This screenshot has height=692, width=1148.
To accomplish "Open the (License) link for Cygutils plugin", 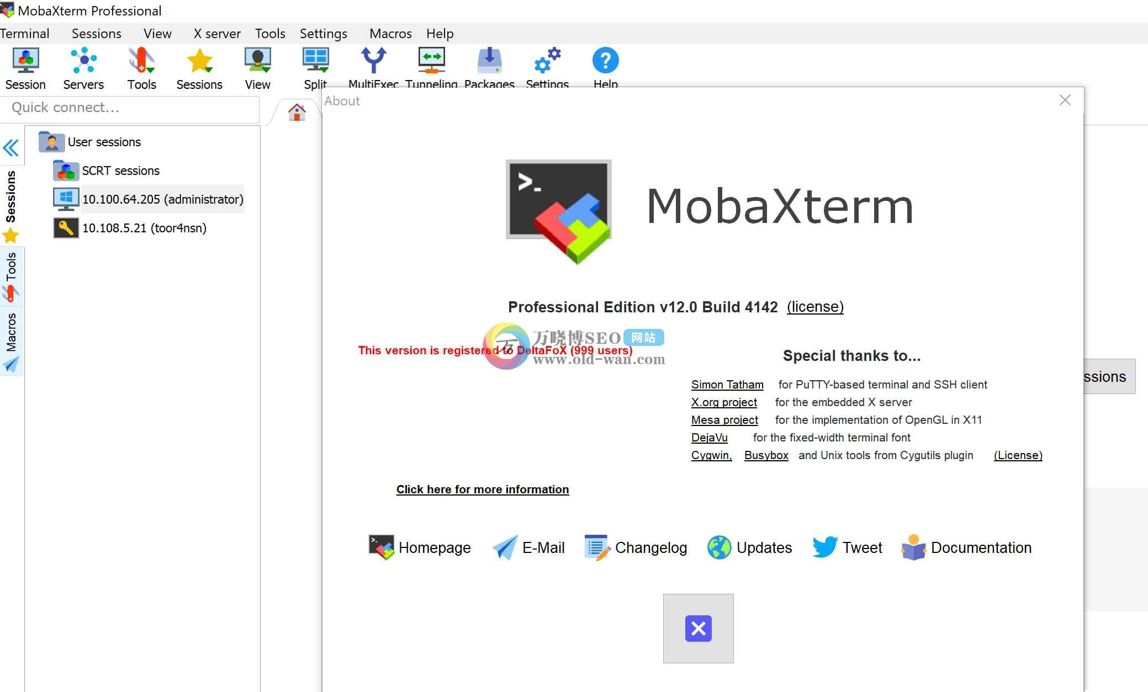I will coord(1018,455).
